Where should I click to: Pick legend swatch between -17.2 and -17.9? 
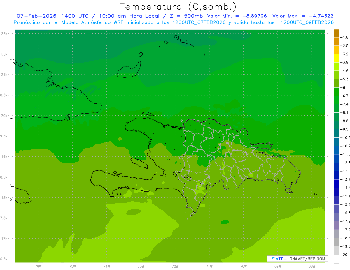[x=336, y=225]
